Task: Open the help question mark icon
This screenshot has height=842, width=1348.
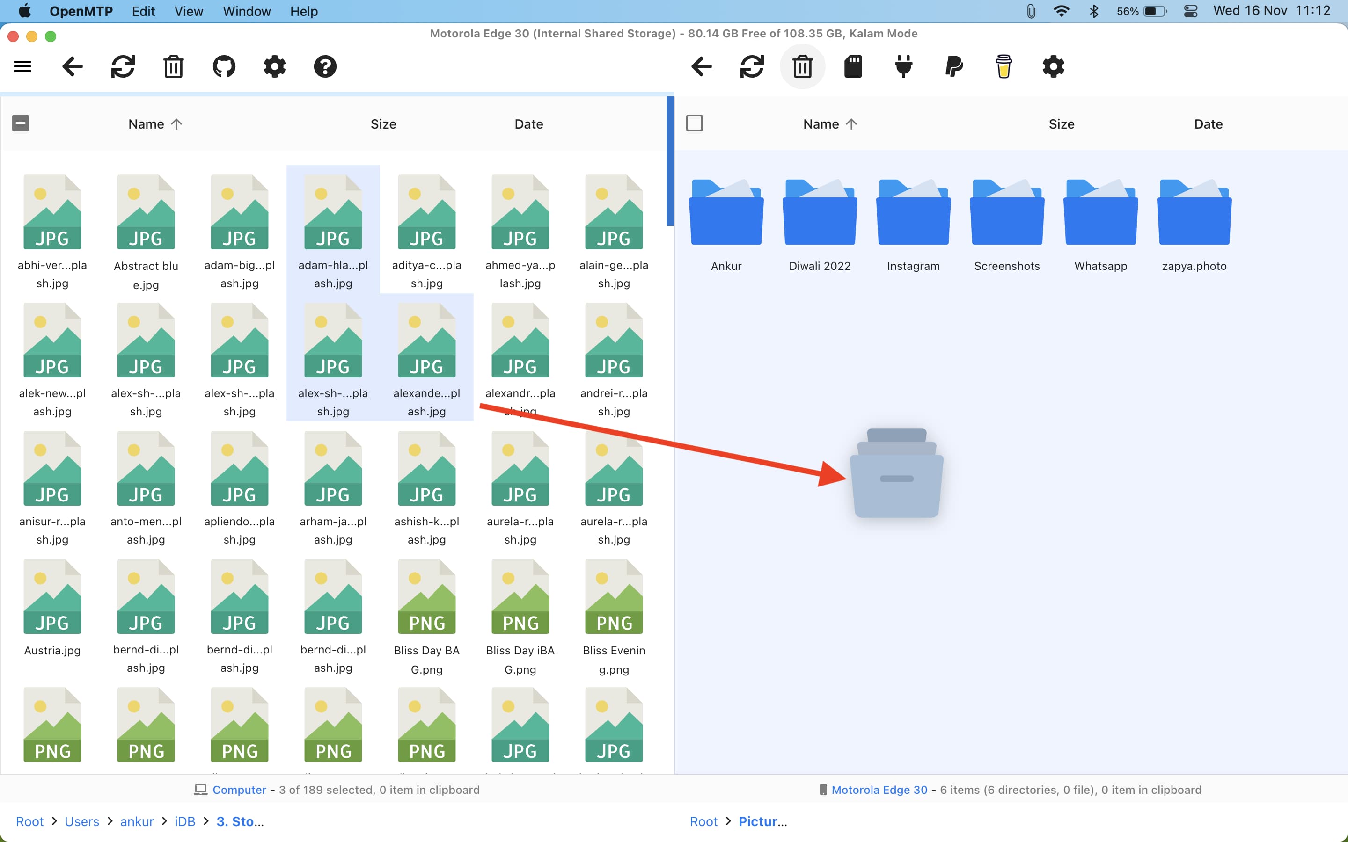Action: tap(325, 67)
